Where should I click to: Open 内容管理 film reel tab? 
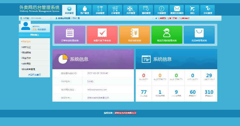131,10
